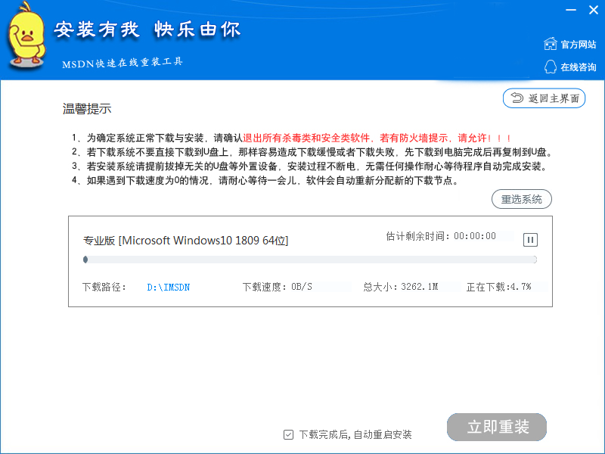Click the house icon beside 官方网站

(x=551, y=44)
